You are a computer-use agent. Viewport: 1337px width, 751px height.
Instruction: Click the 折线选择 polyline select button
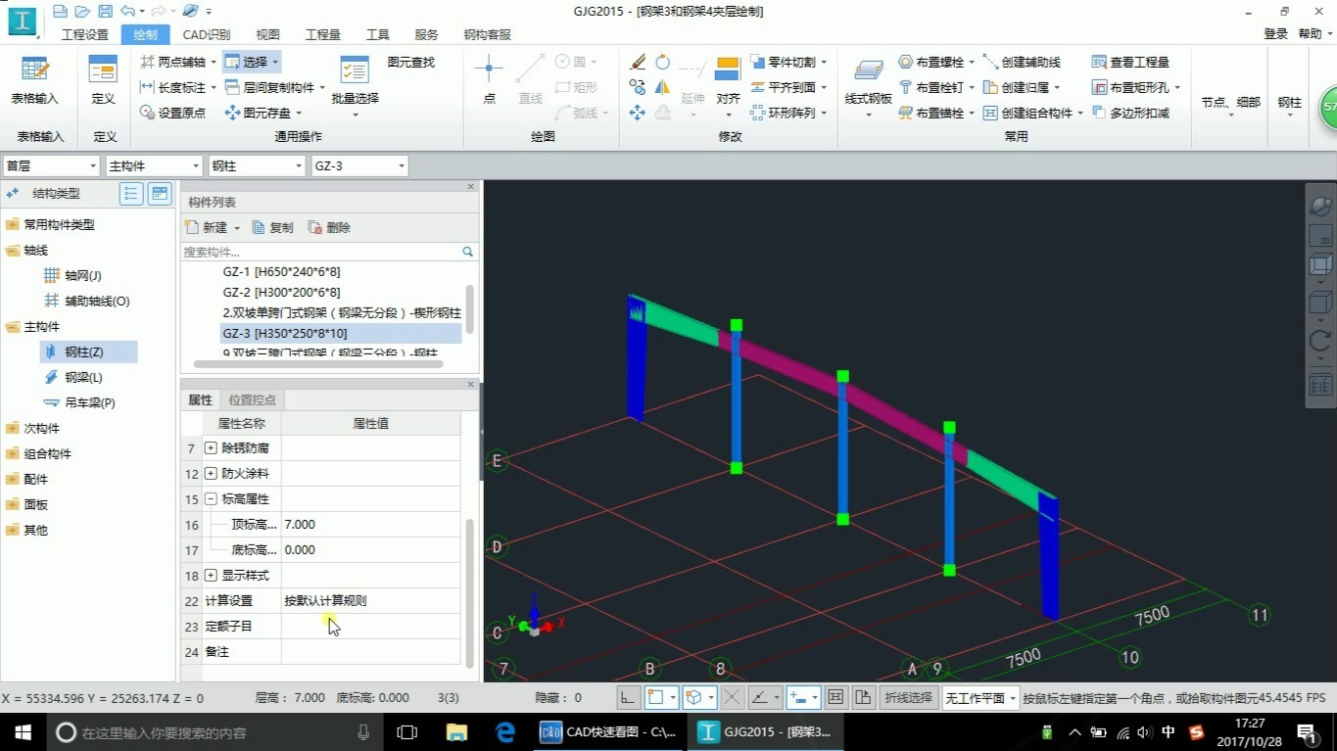[x=908, y=698]
